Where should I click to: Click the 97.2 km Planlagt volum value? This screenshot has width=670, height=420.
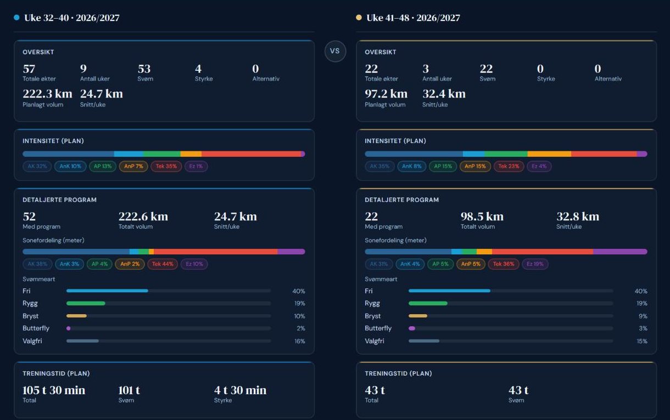[386, 94]
